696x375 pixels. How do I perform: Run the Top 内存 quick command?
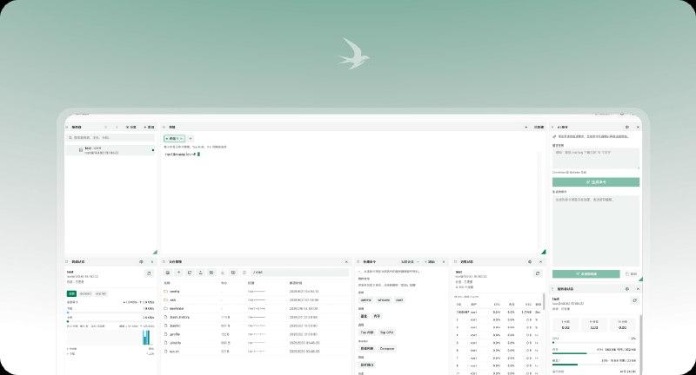pos(366,332)
